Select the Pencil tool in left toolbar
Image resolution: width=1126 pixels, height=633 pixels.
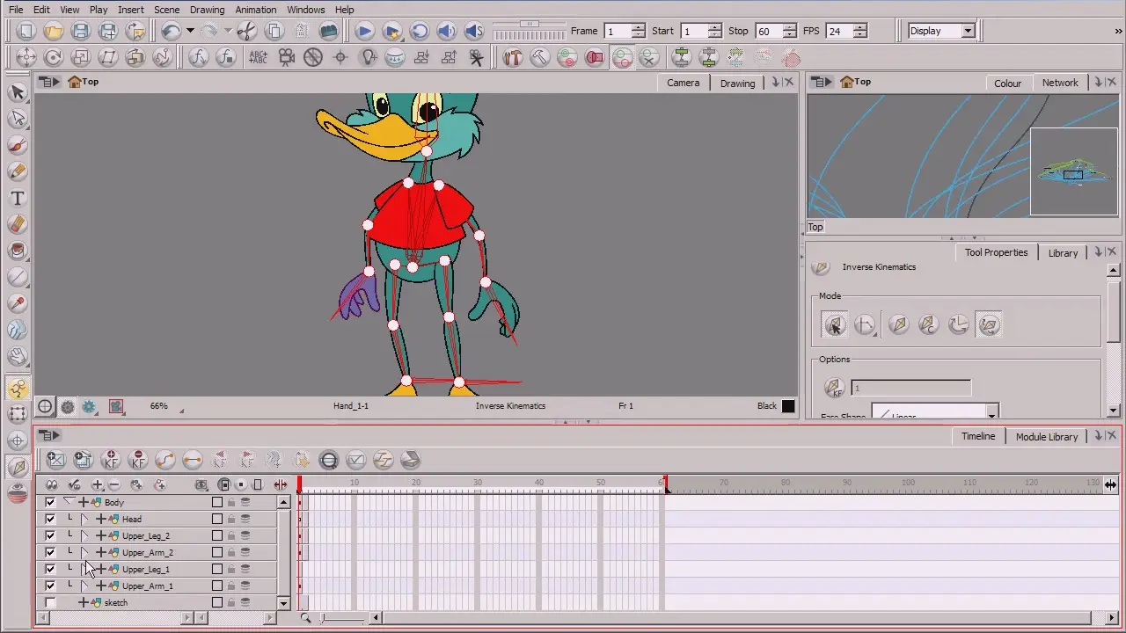point(17,171)
